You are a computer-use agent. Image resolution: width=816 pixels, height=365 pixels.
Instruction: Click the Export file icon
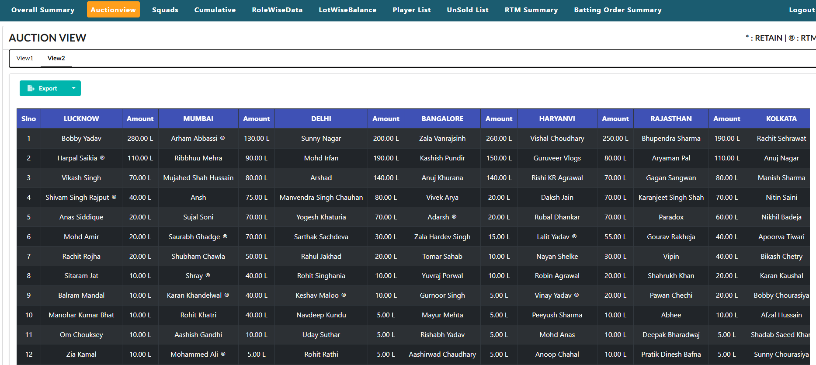click(x=31, y=88)
